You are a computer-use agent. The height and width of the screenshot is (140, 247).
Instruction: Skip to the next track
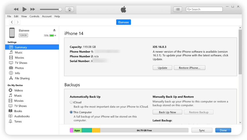[33, 9]
